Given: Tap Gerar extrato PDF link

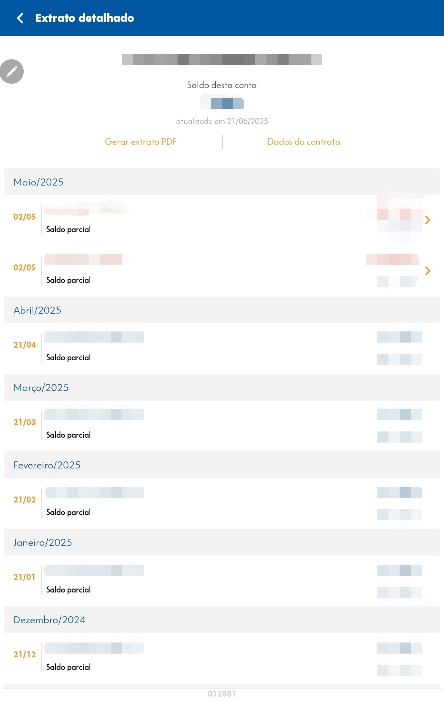Looking at the screenshot, I should (141, 142).
